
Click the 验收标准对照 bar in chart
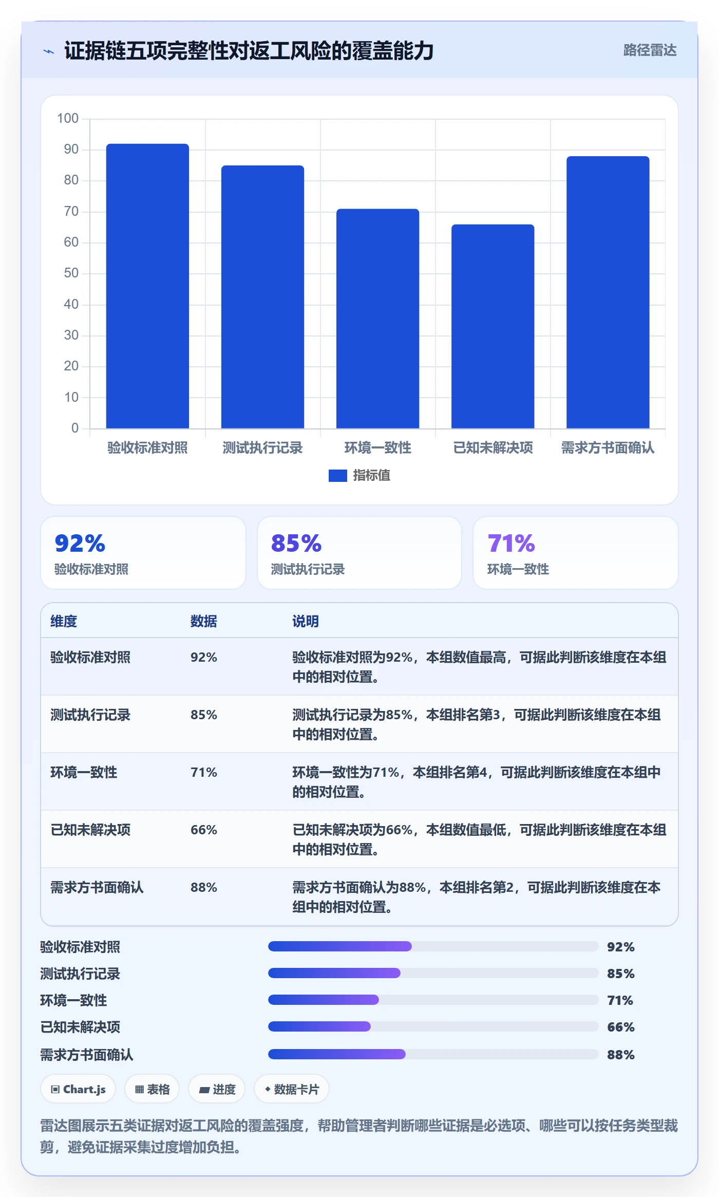click(x=147, y=286)
